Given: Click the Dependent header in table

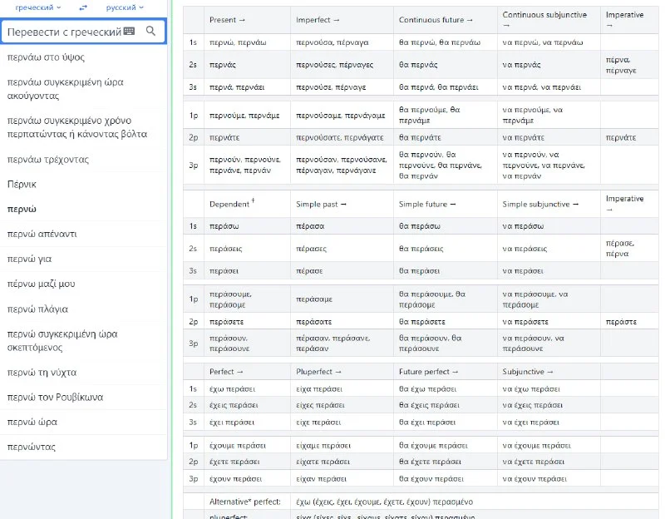Looking at the screenshot, I should click(x=232, y=205).
